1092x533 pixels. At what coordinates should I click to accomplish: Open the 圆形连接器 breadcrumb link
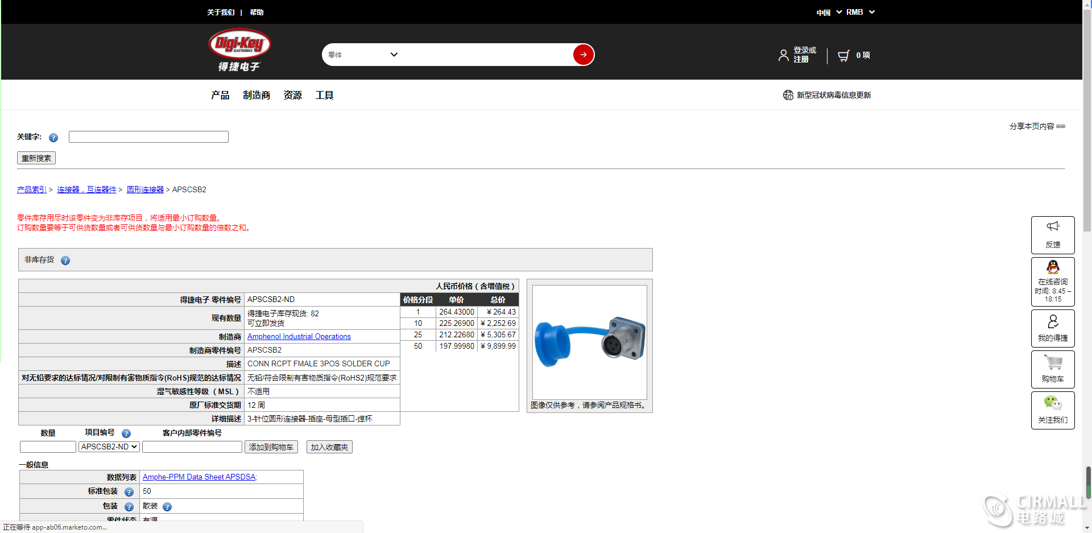[145, 189]
